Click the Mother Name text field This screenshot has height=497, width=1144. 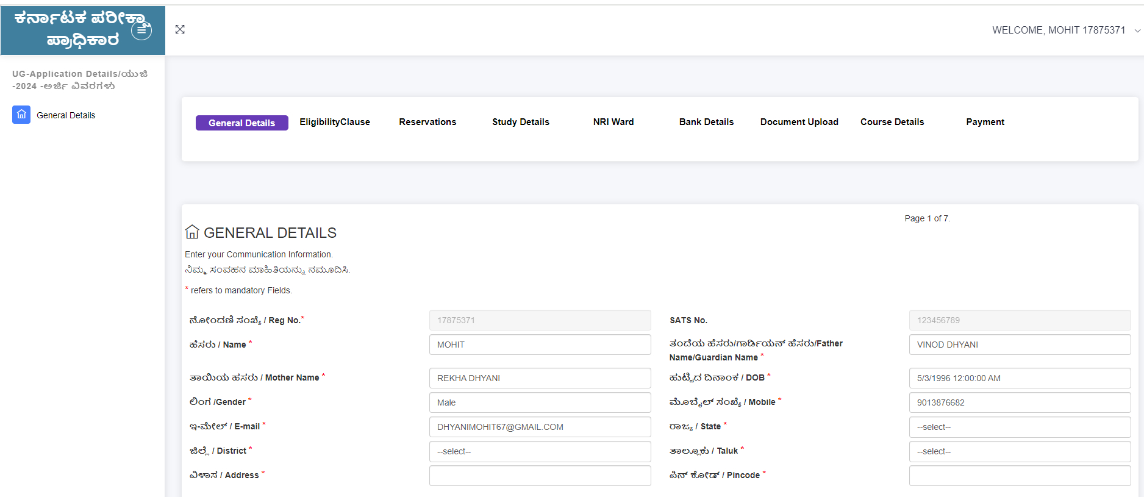[540, 378]
